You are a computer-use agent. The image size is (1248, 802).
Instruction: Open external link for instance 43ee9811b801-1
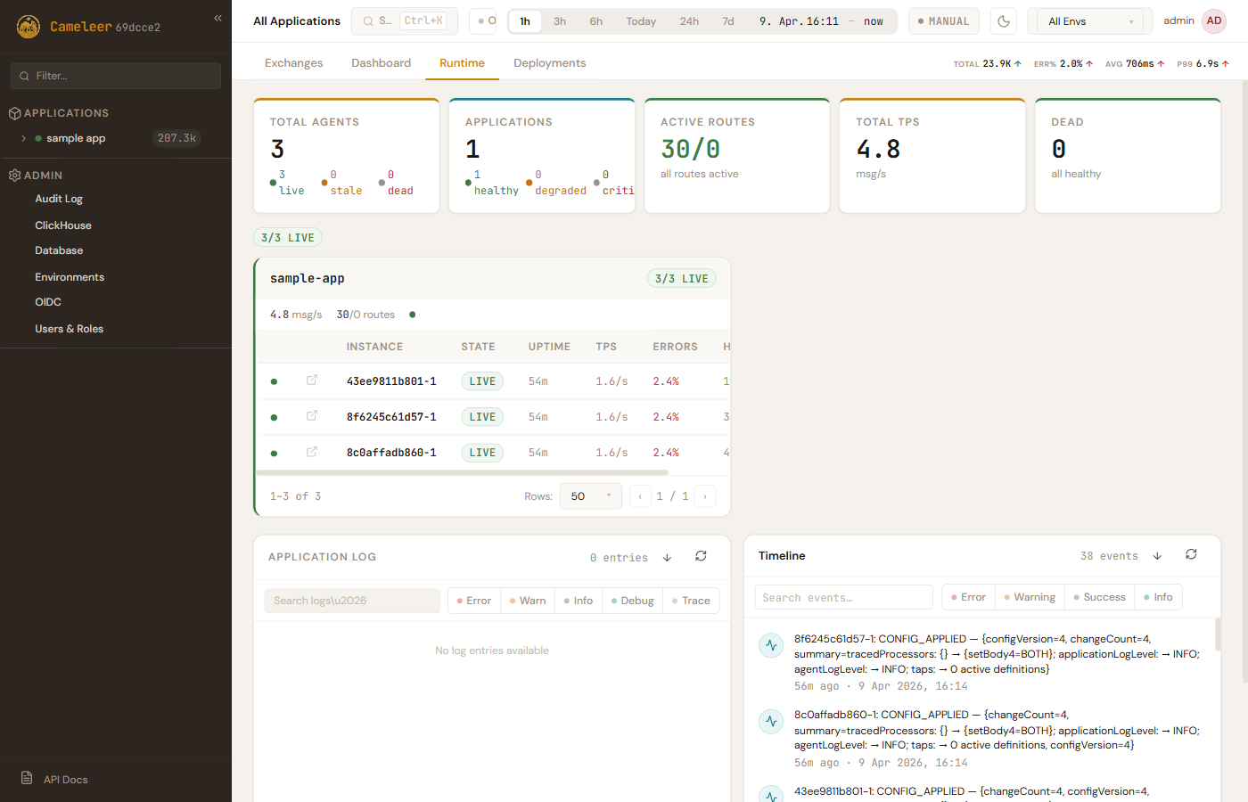coord(312,381)
